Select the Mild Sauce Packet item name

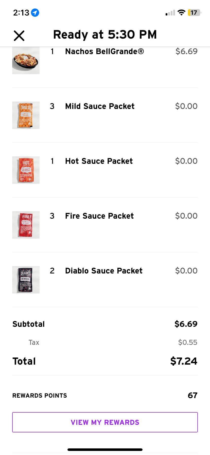(x=100, y=106)
